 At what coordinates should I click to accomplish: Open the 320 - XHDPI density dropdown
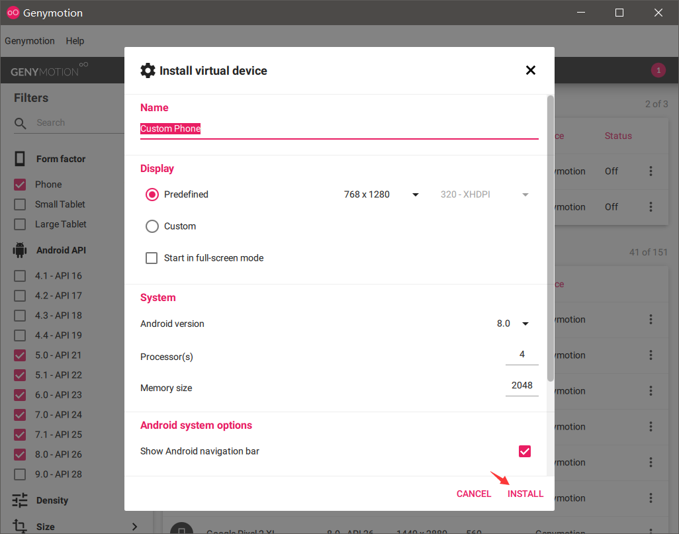(484, 195)
